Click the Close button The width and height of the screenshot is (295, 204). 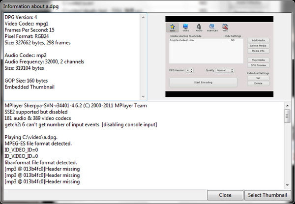[x=225, y=195]
